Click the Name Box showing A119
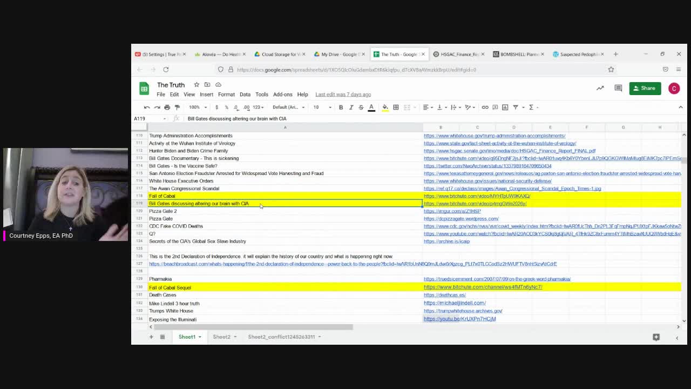 (x=150, y=119)
